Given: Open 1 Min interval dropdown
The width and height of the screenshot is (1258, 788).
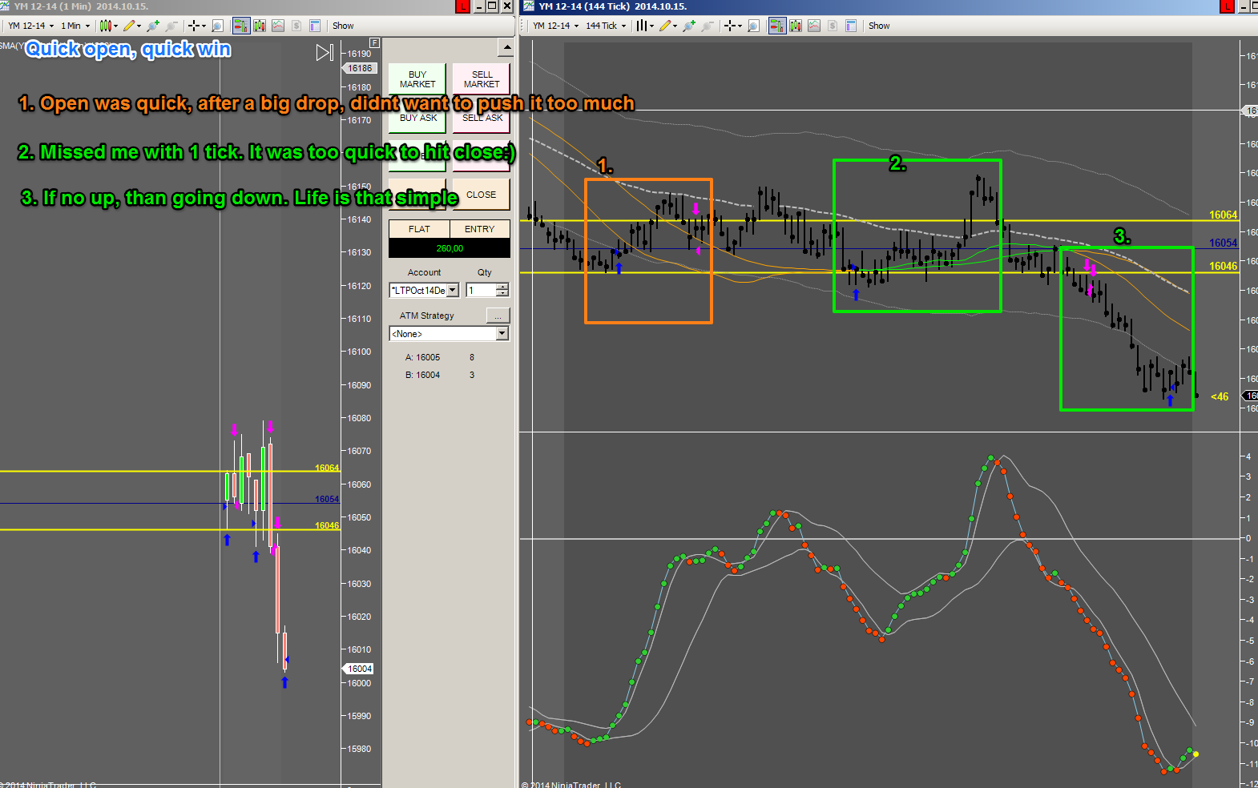Looking at the screenshot, I should click(75, 26).
